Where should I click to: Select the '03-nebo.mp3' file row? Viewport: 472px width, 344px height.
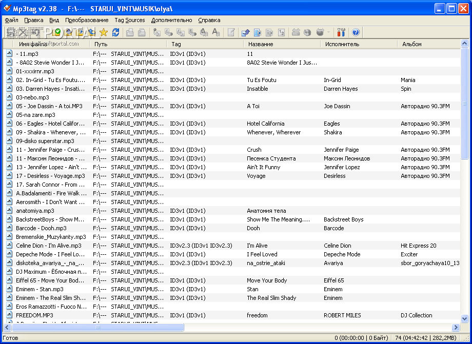coord(232,97)
